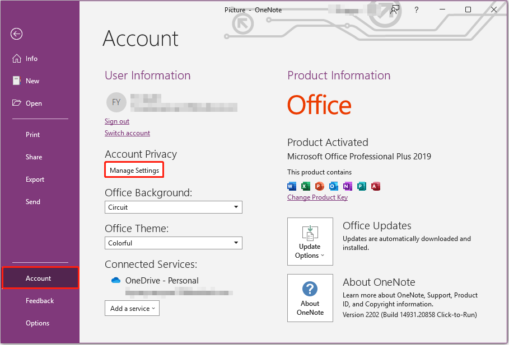Click the Excel icon in the product row

[x=305, y=186]
